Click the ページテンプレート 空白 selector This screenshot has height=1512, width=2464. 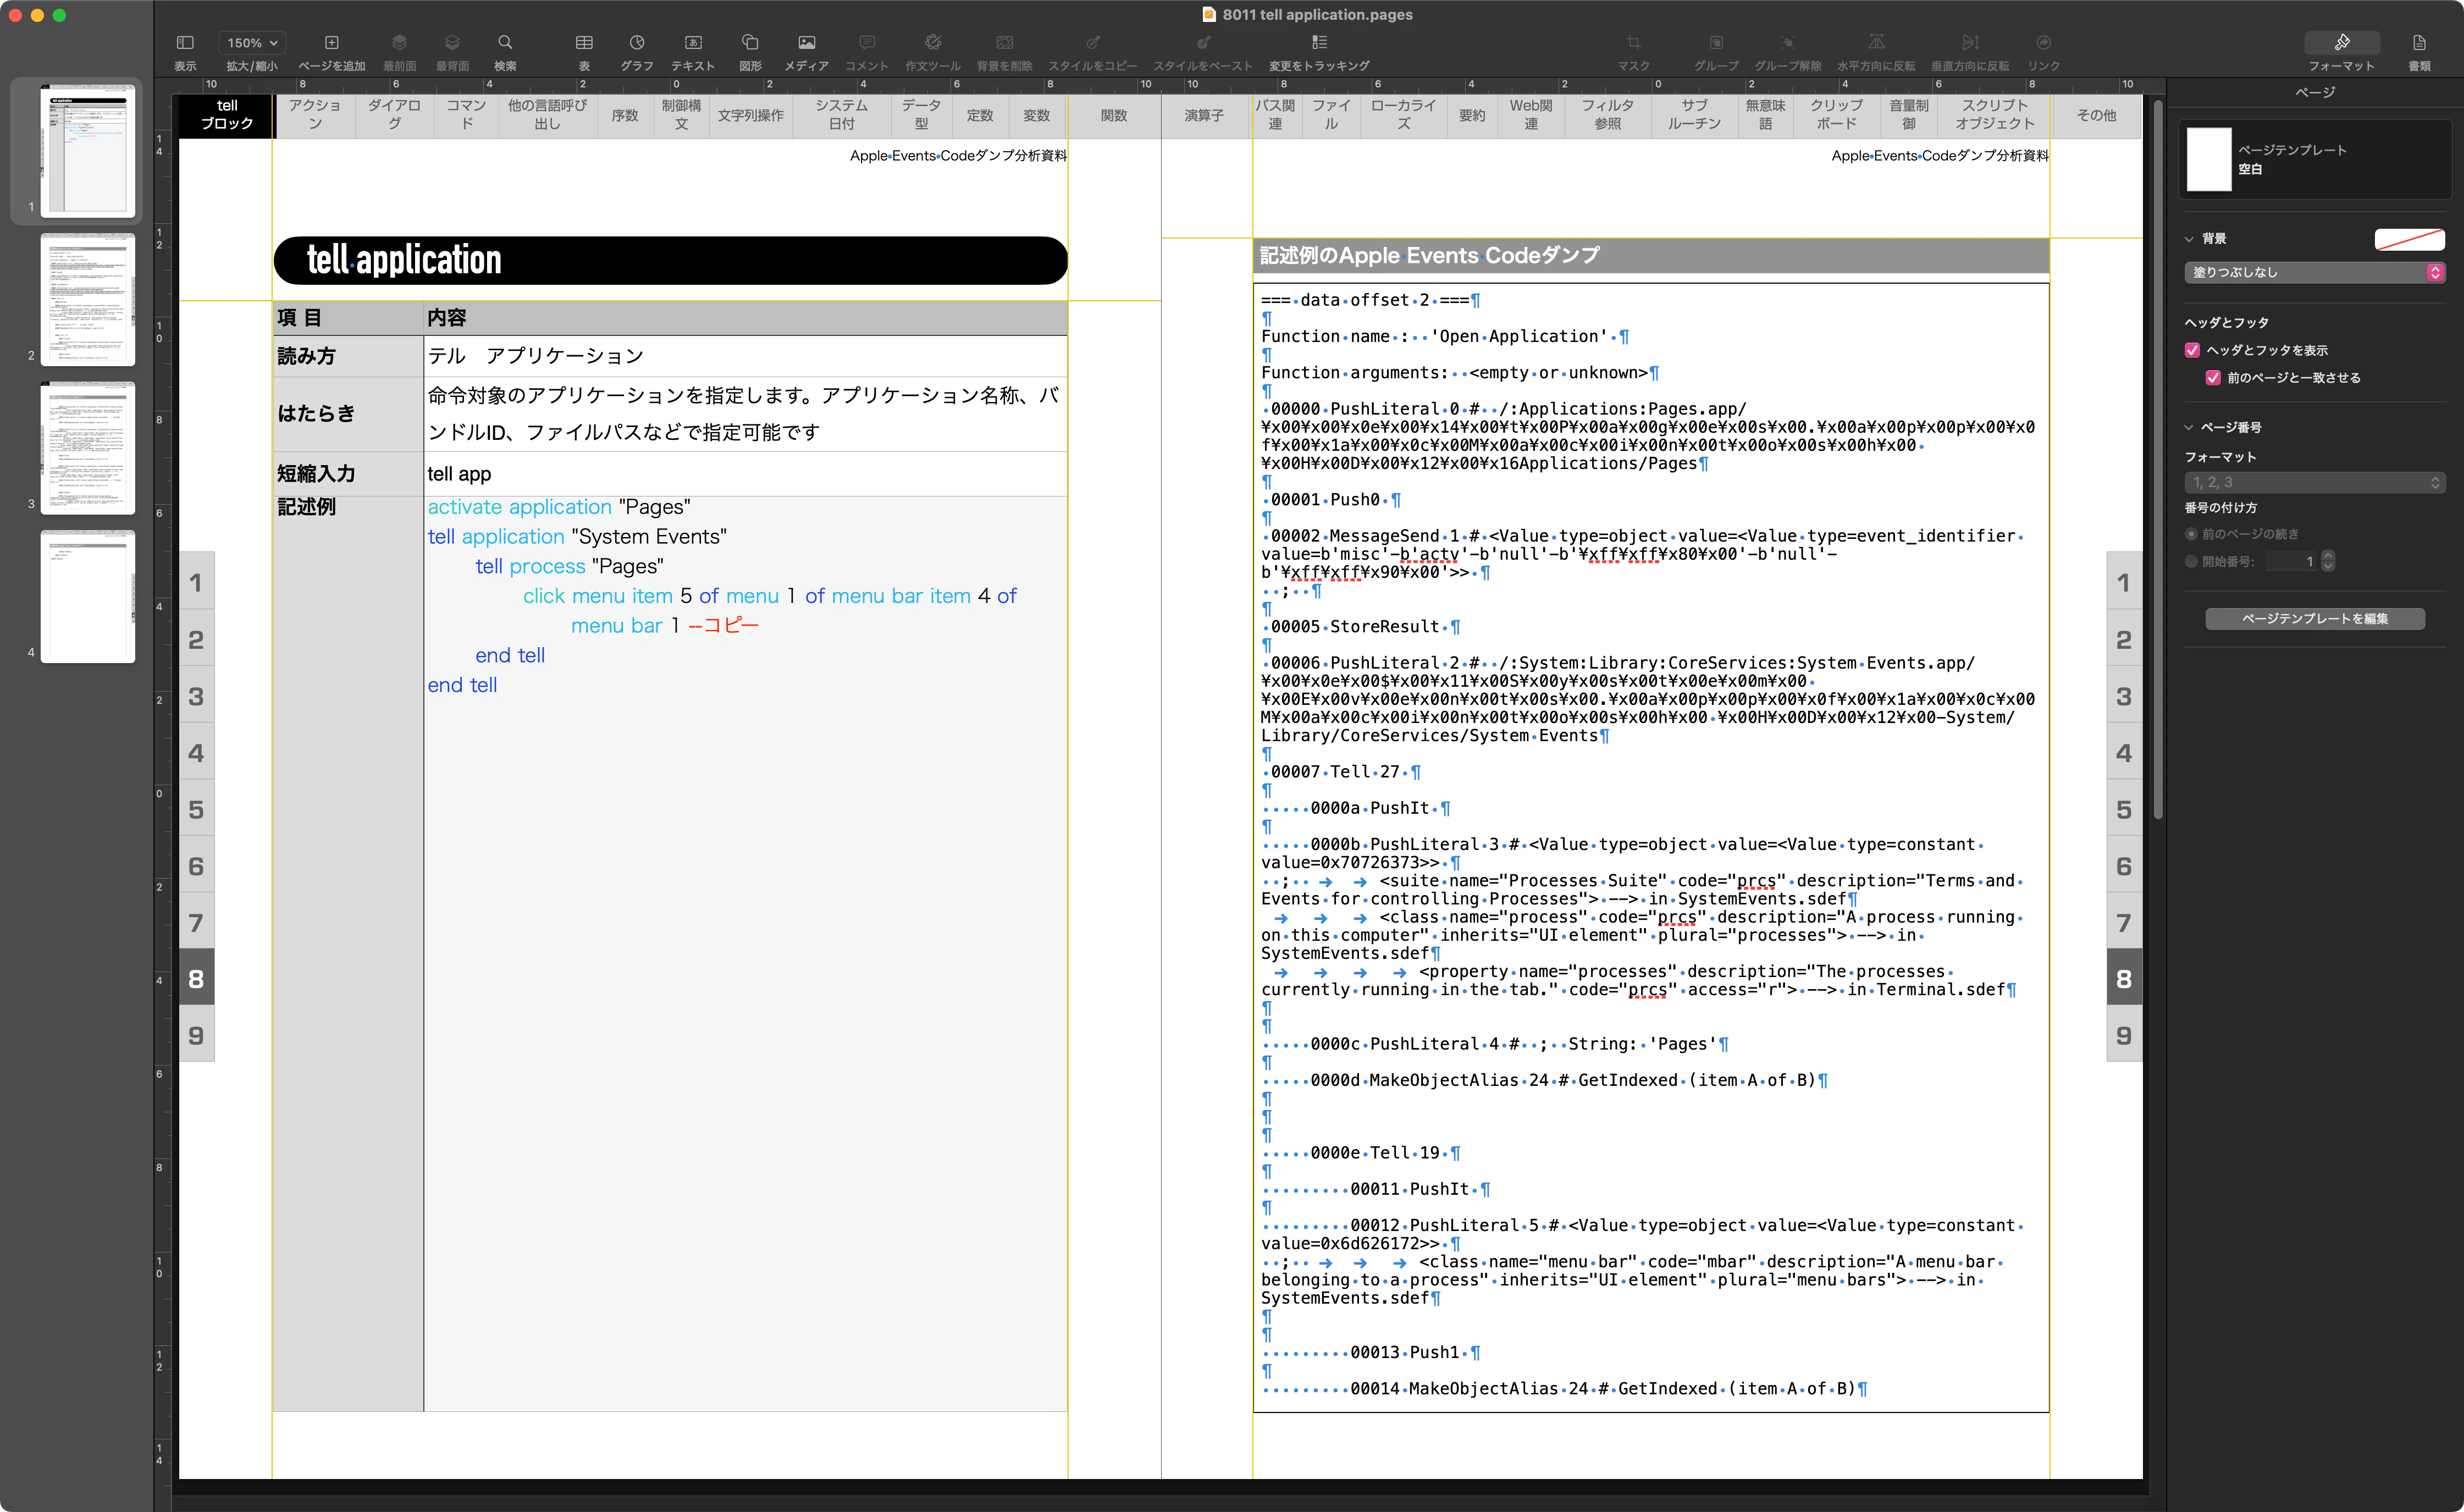coord(2314,160)
